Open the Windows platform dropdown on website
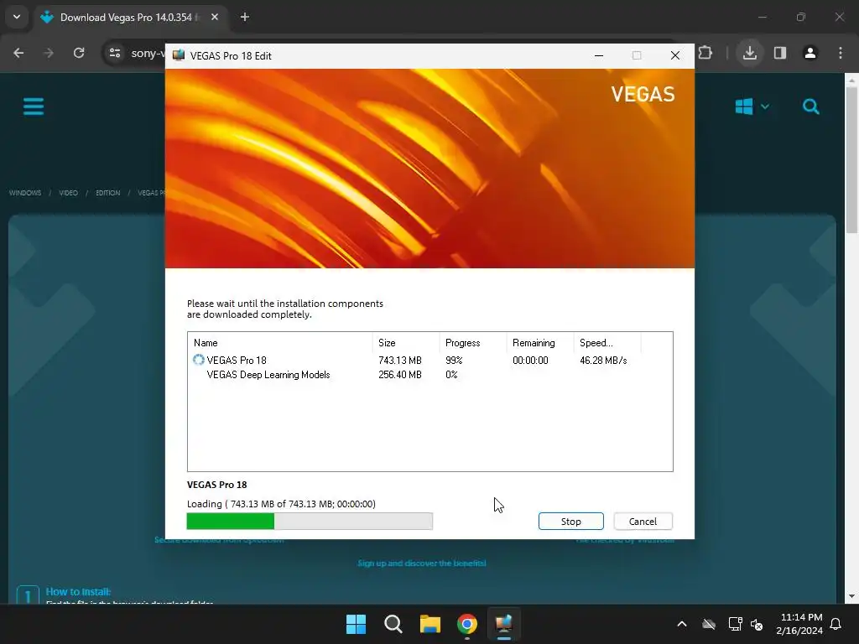The width and height of the screenshot is (859, 644). (x=752, y=106)
